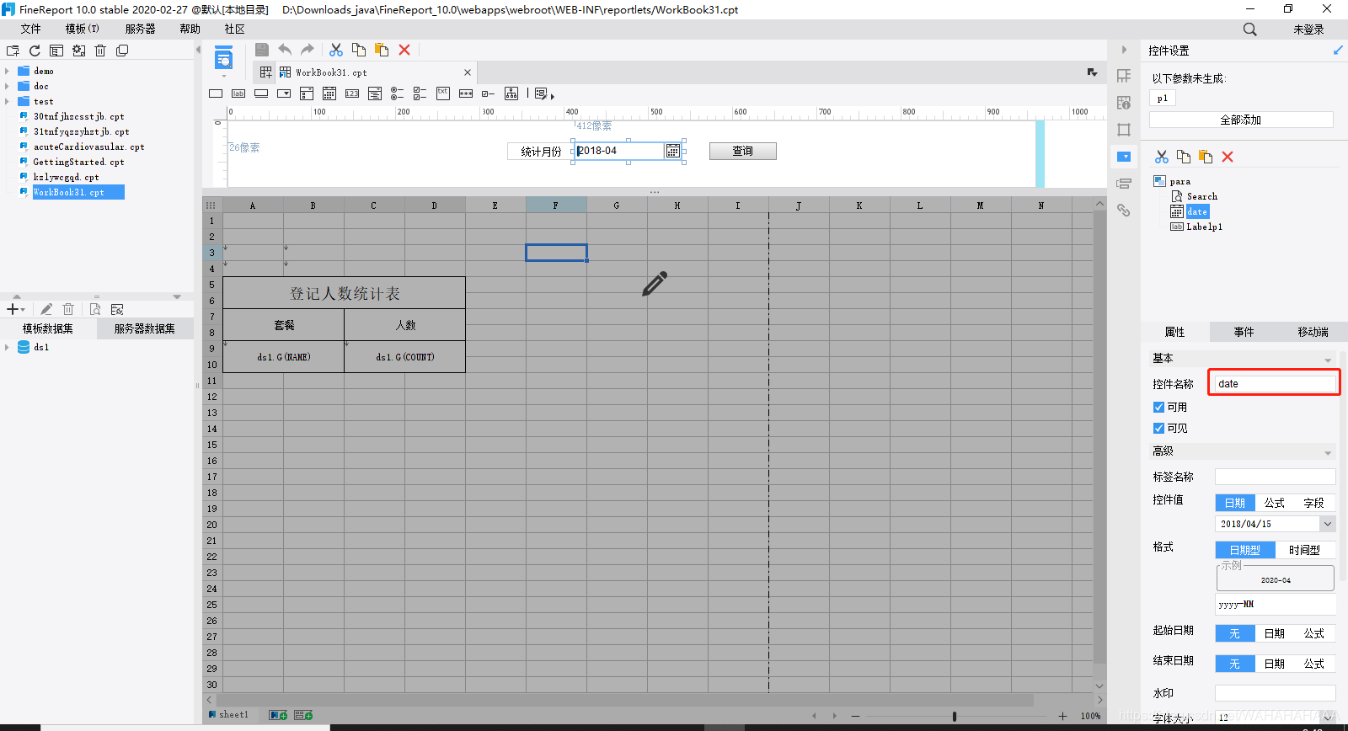Expand the demo folder

click(7, 71)
